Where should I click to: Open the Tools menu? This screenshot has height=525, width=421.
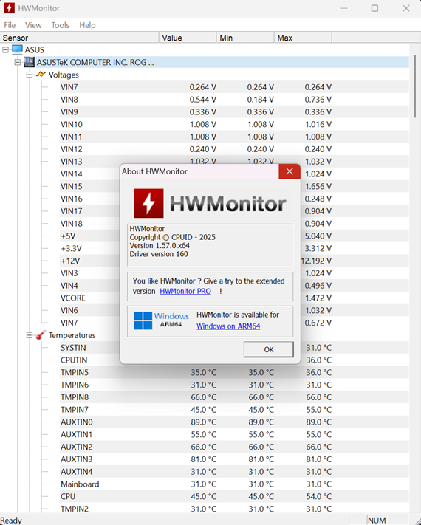pos(61,25)
